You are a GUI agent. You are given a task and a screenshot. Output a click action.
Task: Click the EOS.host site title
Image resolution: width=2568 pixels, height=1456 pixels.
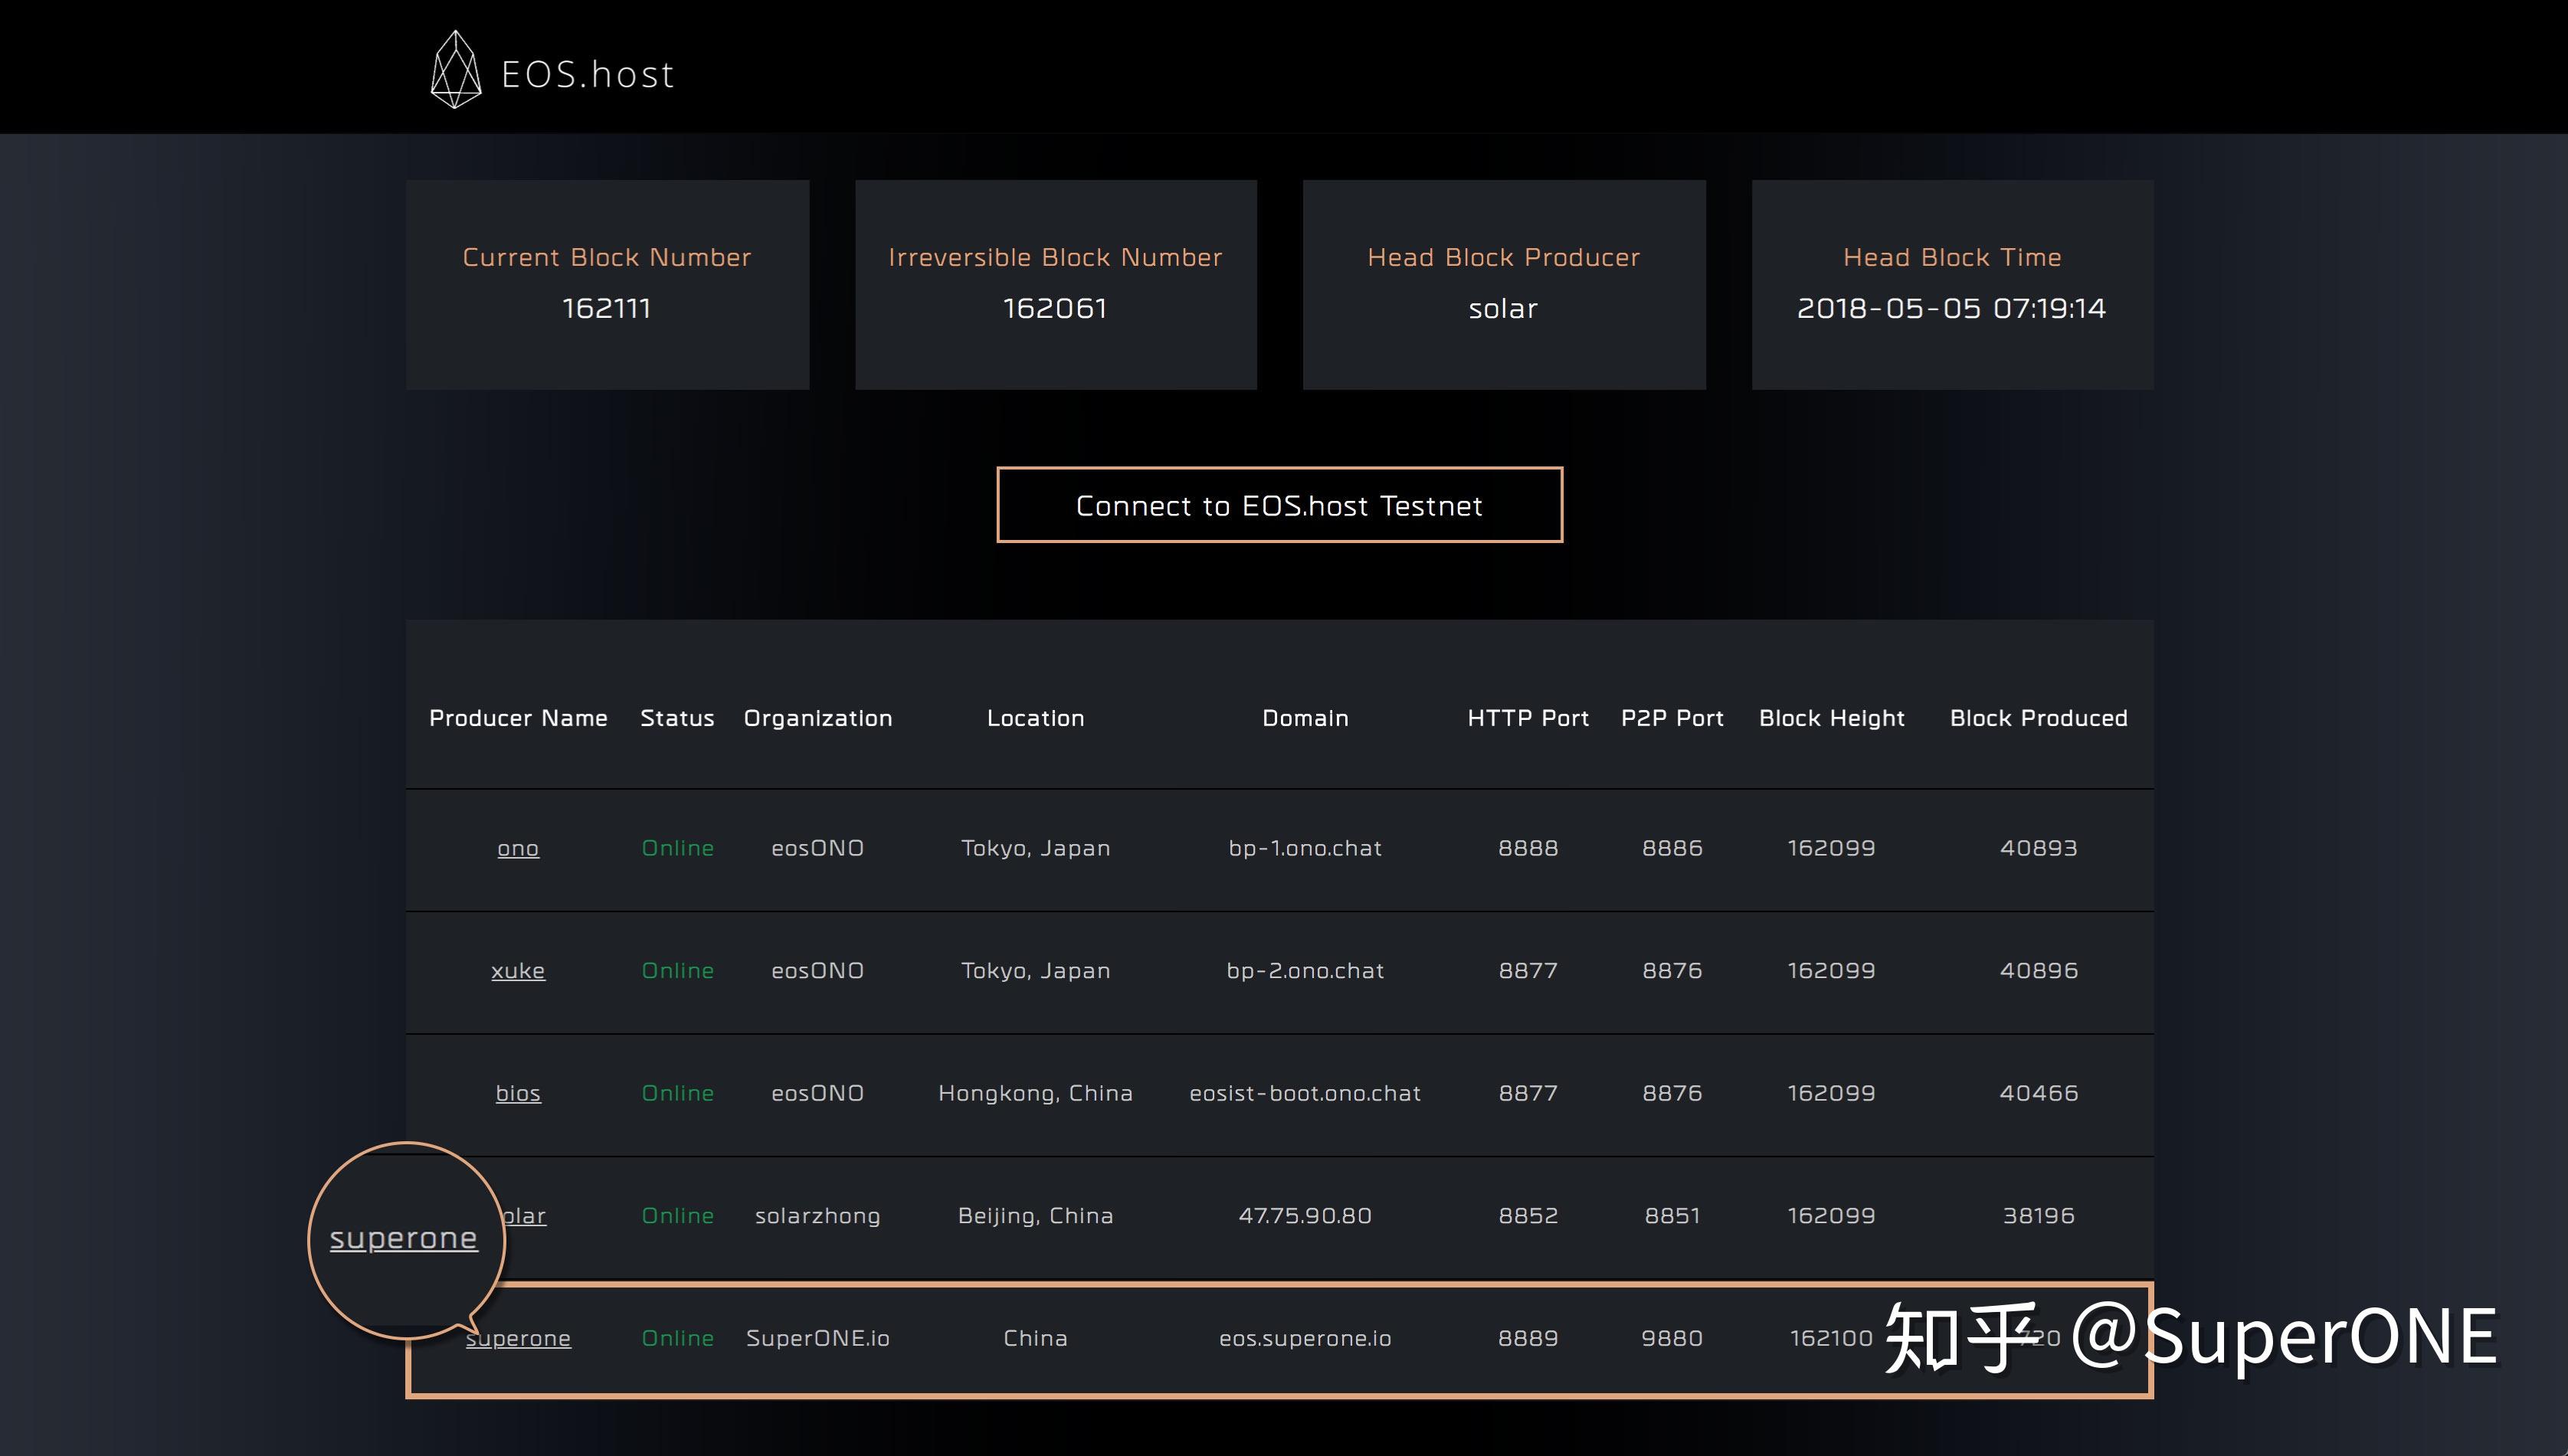pos(588,75)
